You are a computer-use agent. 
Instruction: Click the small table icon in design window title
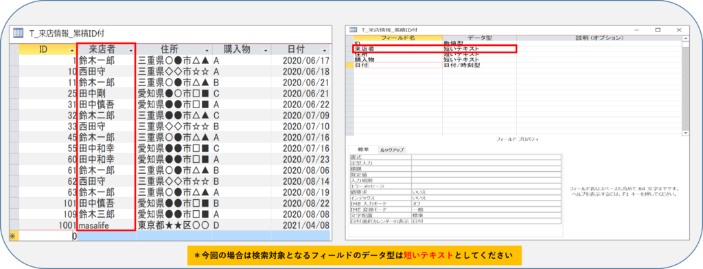tap(353, 29)
